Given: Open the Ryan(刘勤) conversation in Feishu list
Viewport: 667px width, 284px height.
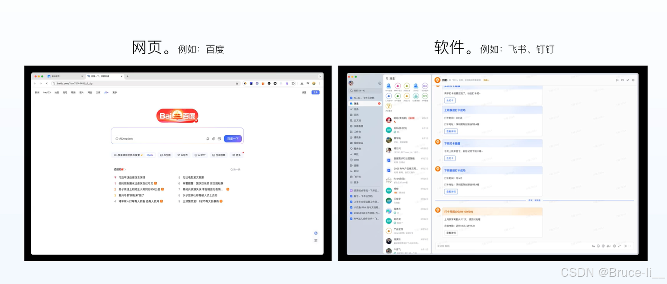Looking at the screenshot, I should pos(407,180).
